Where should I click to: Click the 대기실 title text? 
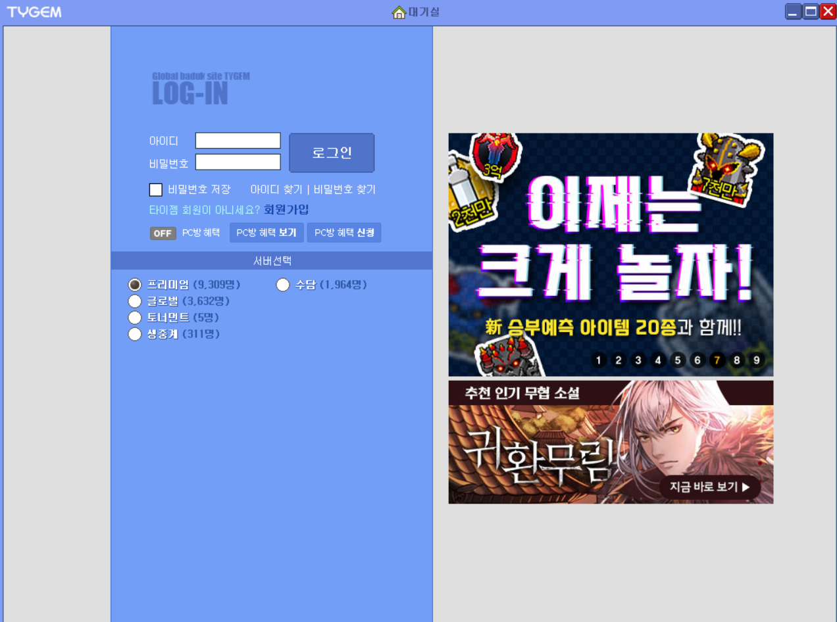coord(424,12)
